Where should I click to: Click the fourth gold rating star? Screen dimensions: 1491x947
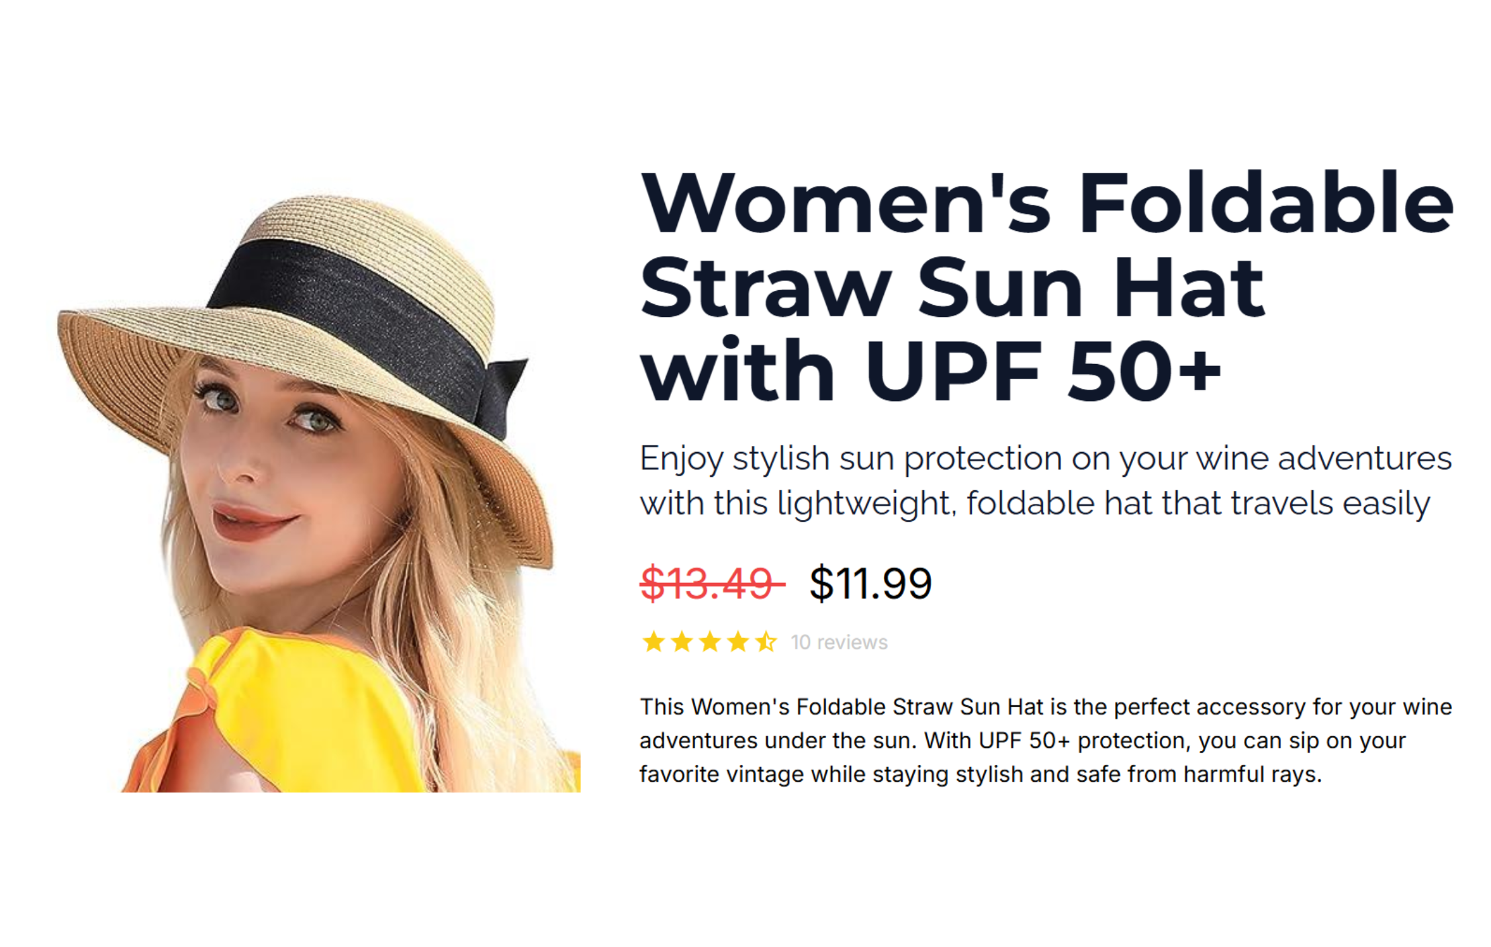pos(738,643)
